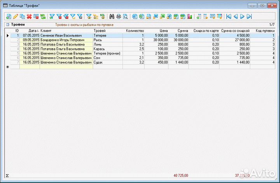
Task: Click the next record arrow
Action: [242, 17]
